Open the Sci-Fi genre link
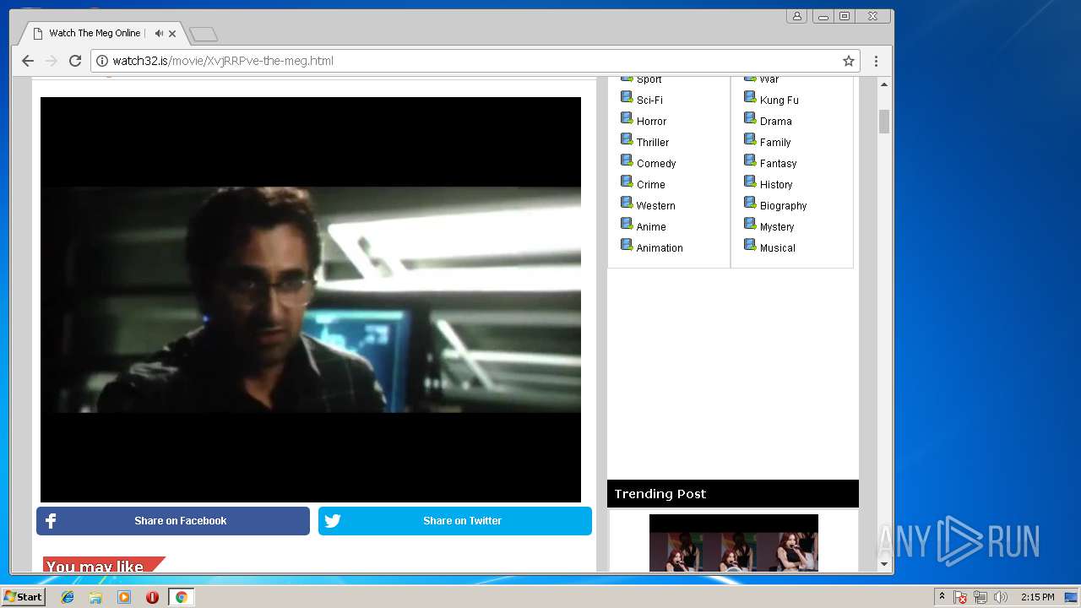The height and width of the screenshot is (608, 1081). tap(649, 100)
